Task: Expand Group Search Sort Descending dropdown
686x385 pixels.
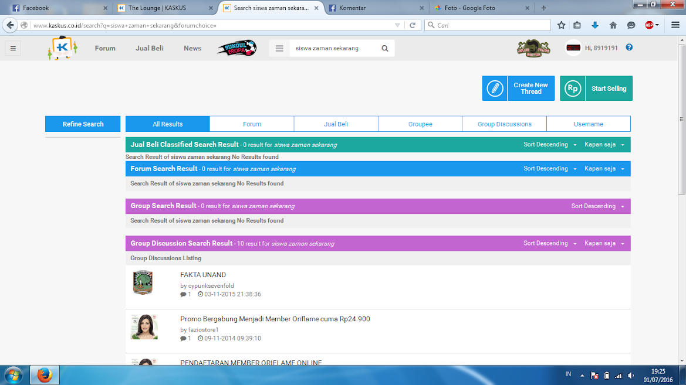Action: click(x=597, y=206)
